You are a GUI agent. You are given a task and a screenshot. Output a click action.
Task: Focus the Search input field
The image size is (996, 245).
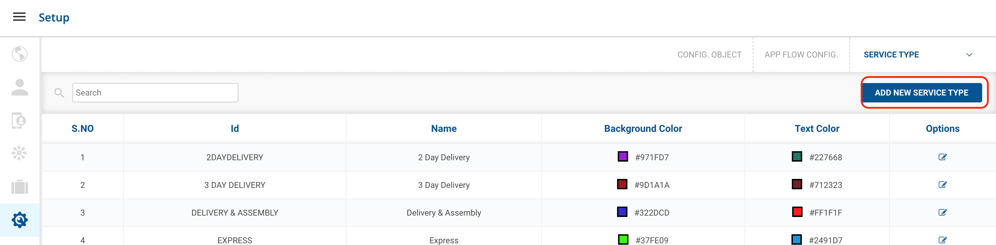(x=155, y=93)
